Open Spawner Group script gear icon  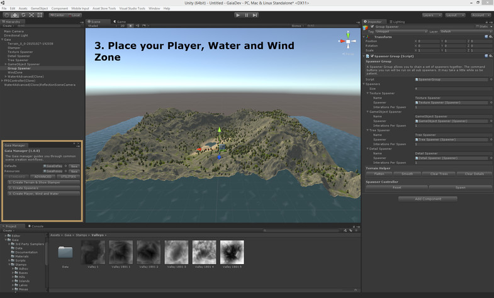pyautogui.click(x=490, y=56)
